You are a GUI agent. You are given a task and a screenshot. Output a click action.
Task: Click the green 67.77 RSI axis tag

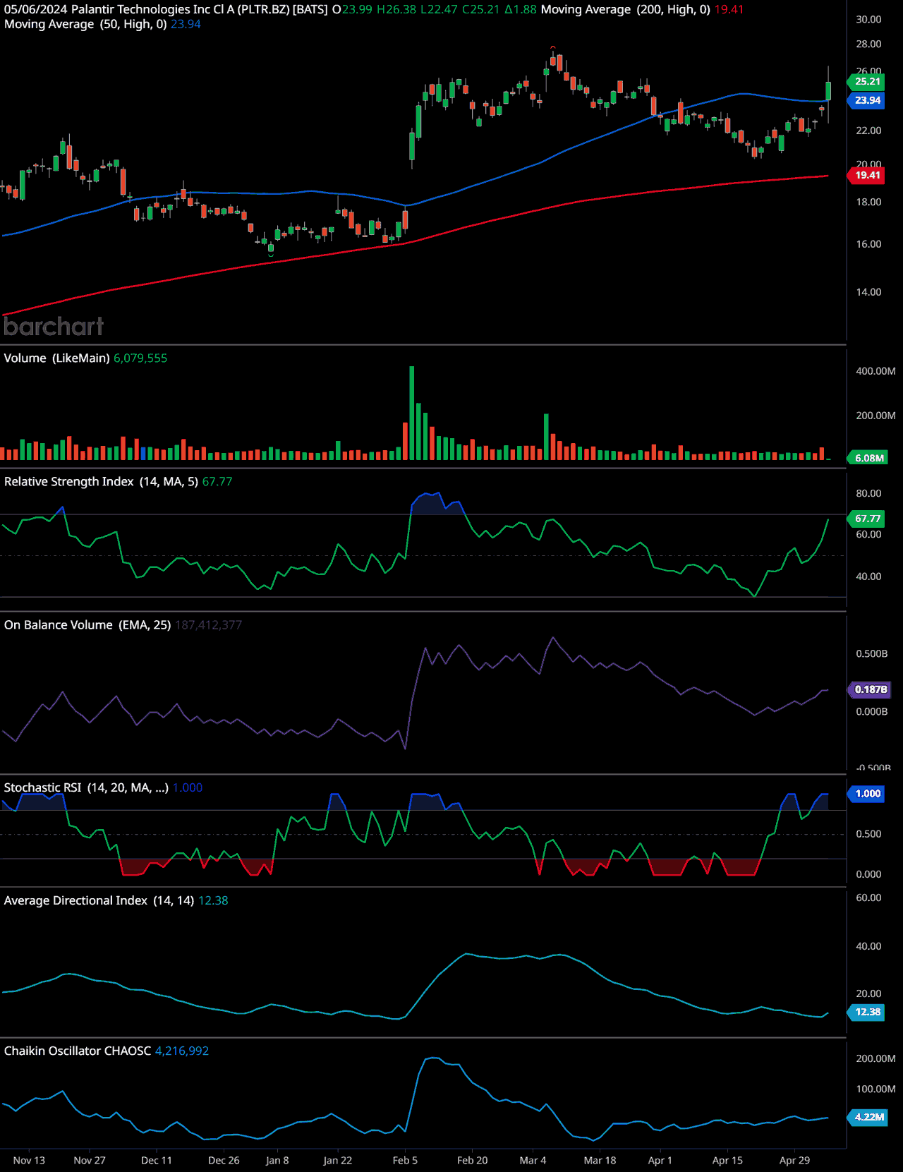coord(867,519)
